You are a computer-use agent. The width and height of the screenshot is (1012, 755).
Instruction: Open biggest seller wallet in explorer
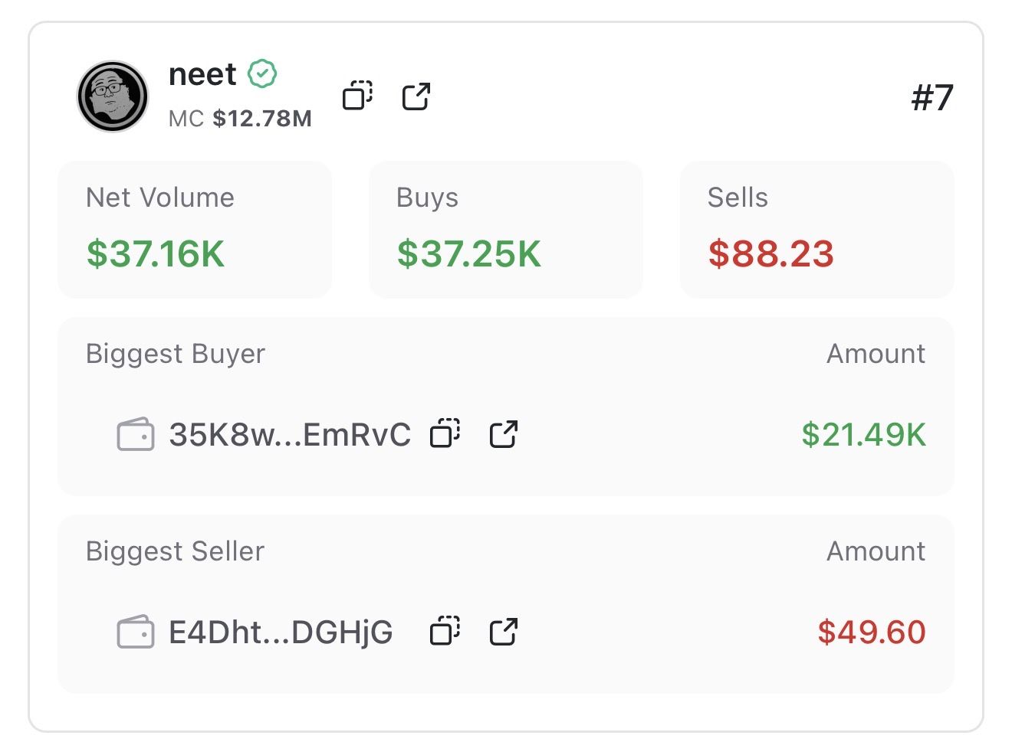(x=504, y=632)
